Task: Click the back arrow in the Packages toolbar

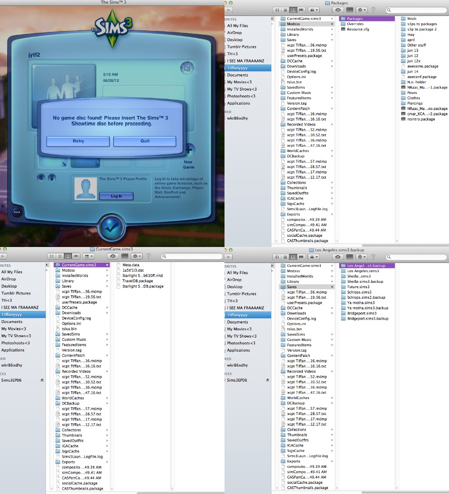Action: click(228, 10)
